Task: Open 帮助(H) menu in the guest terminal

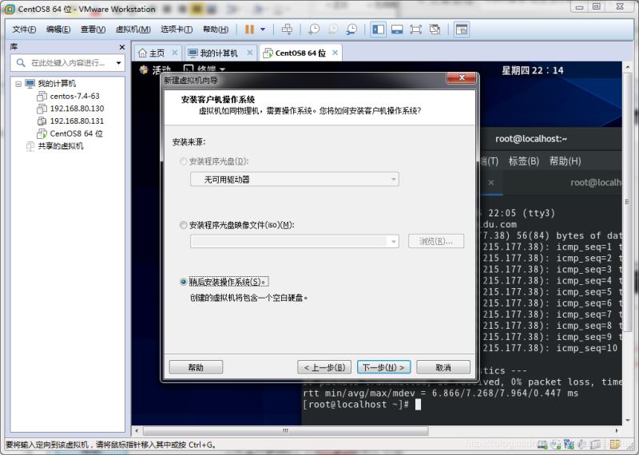Action: click(x=565, y=161)
